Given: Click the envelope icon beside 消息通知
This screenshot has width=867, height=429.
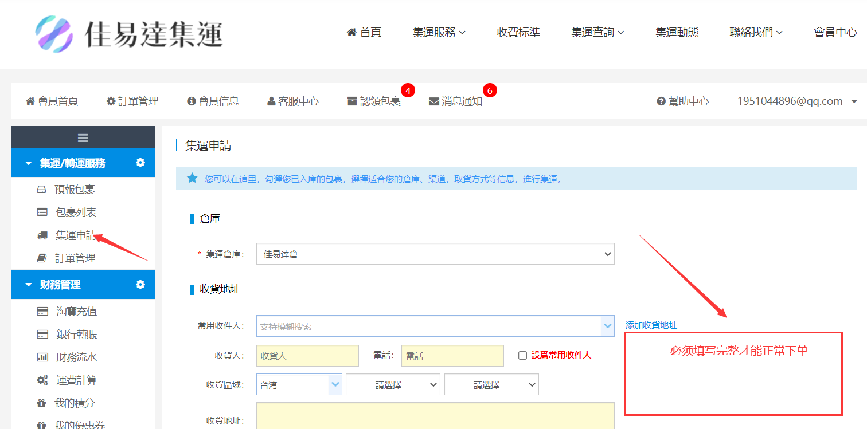Looking at the screenshot, I should [x=434, y=101].
